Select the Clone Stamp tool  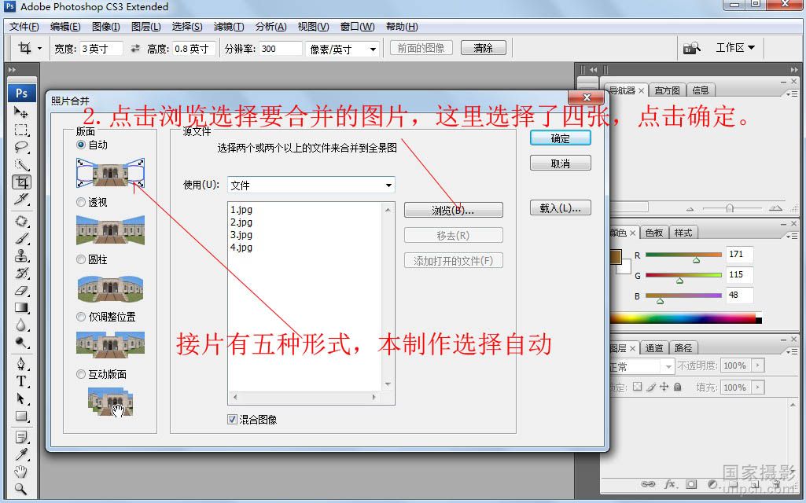[x=21, y=255]
